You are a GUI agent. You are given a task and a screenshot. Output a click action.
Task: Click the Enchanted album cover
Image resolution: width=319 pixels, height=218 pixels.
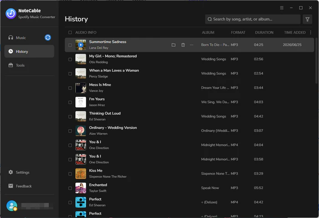click(81, 188)
